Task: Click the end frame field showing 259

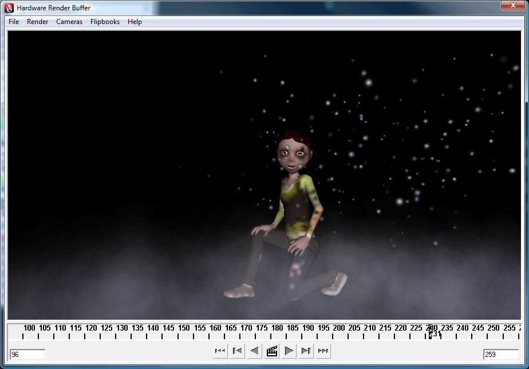Action: pos(500,355)
